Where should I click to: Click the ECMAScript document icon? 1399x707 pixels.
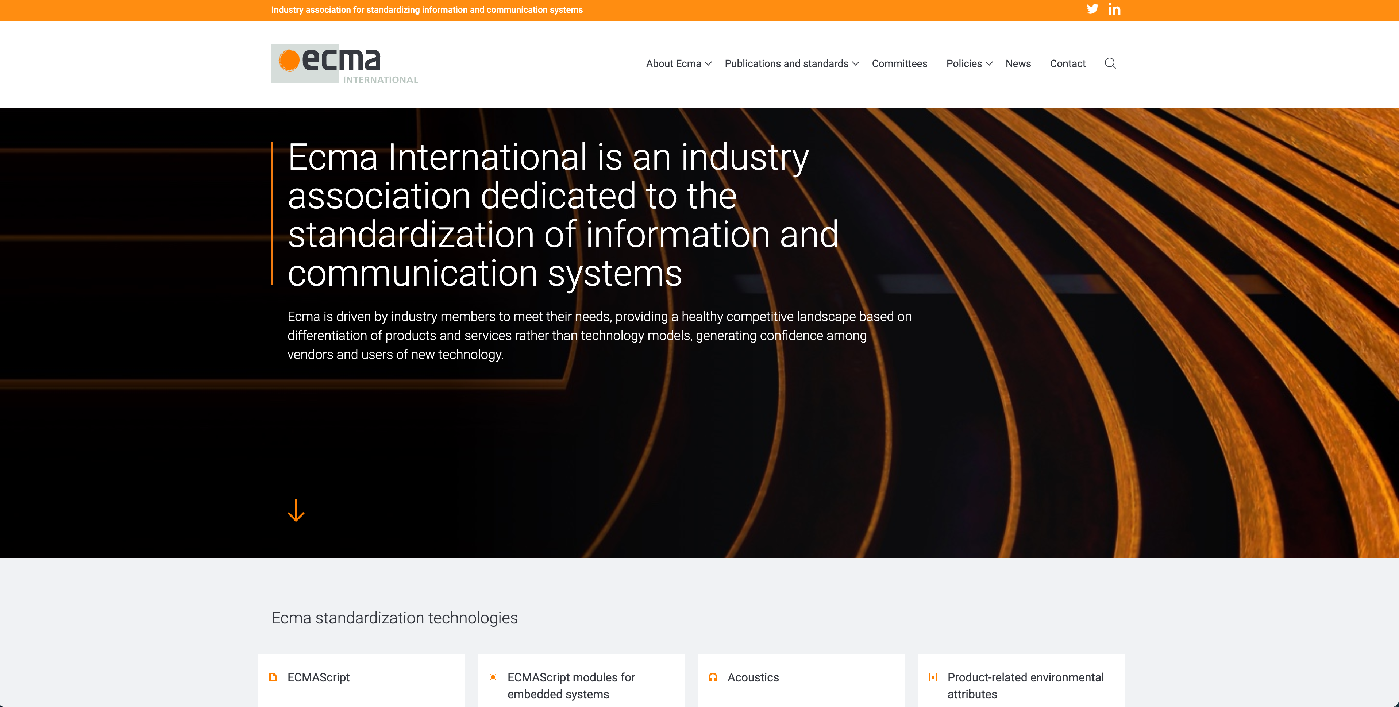point(273,677)
